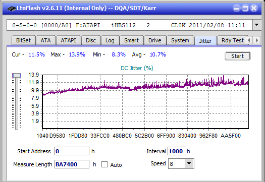Select the Disc tab
This screenshot has height=182, width=265.
tap(91, 40)
